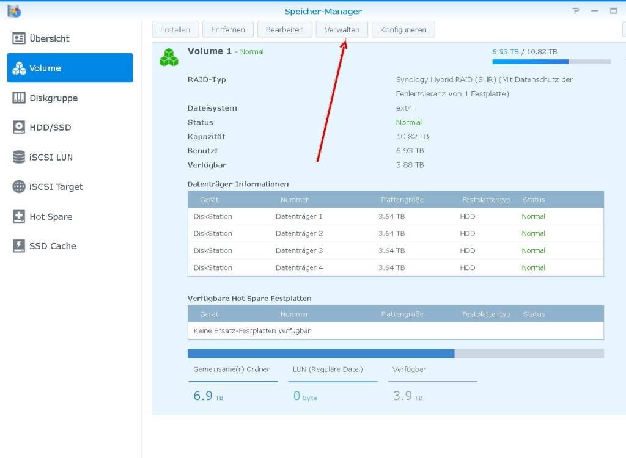This screenshot has width=626, height=458.
Task: Click Normal status of Datenträger 3
Action: [533, 250]
